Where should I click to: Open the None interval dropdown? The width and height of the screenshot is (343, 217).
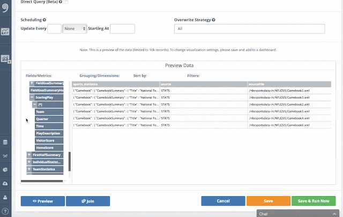pos(74,28)
